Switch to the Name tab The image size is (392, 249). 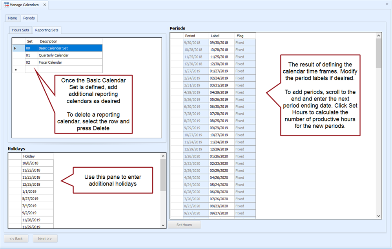13,18
